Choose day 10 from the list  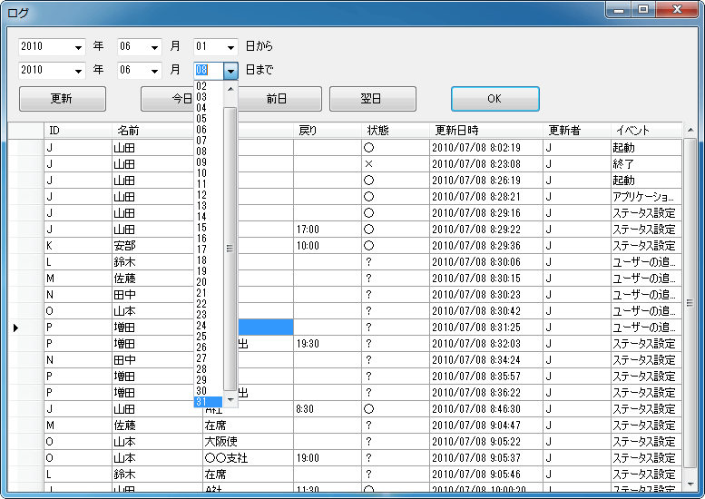click(x=208, y=173)
